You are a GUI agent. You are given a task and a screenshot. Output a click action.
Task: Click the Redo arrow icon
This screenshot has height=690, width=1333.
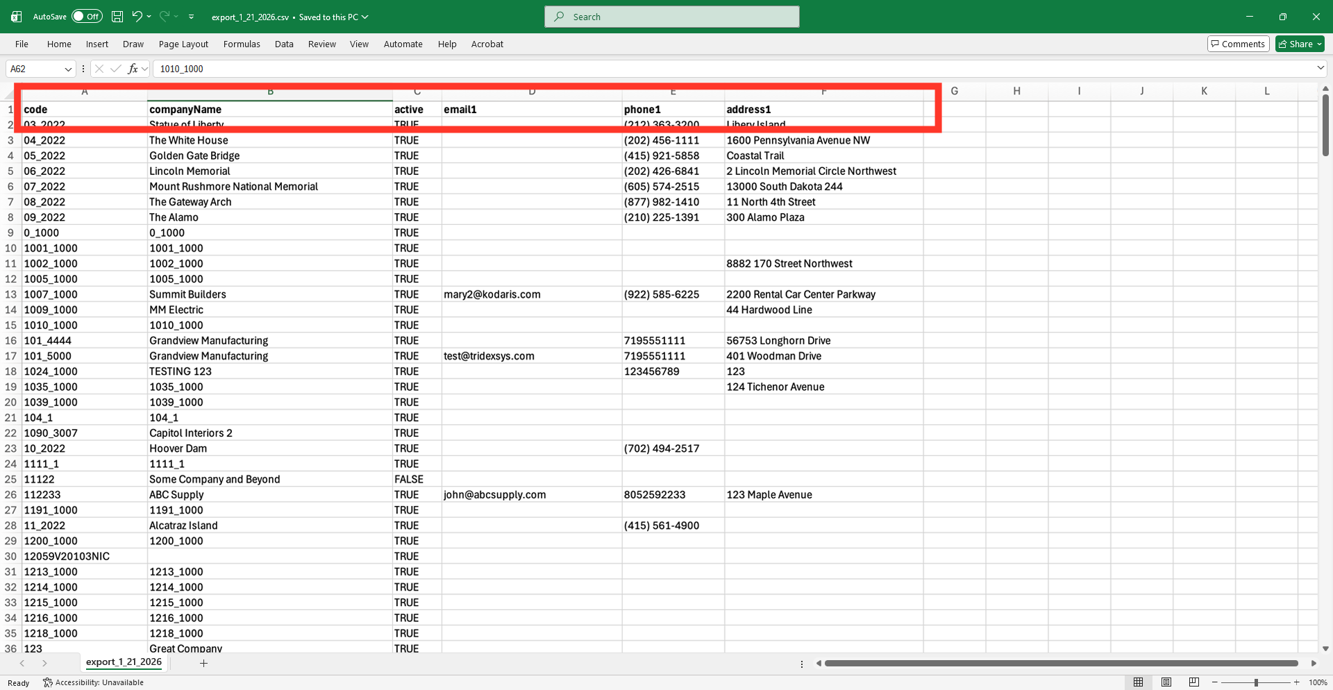point(165,17)
